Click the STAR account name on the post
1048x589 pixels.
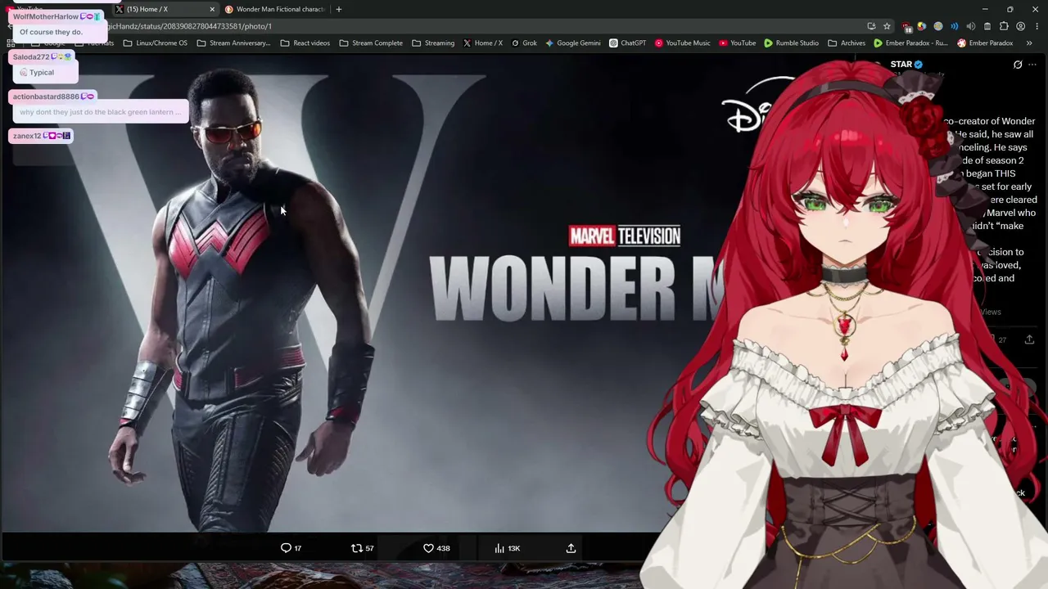coord(901,65)
